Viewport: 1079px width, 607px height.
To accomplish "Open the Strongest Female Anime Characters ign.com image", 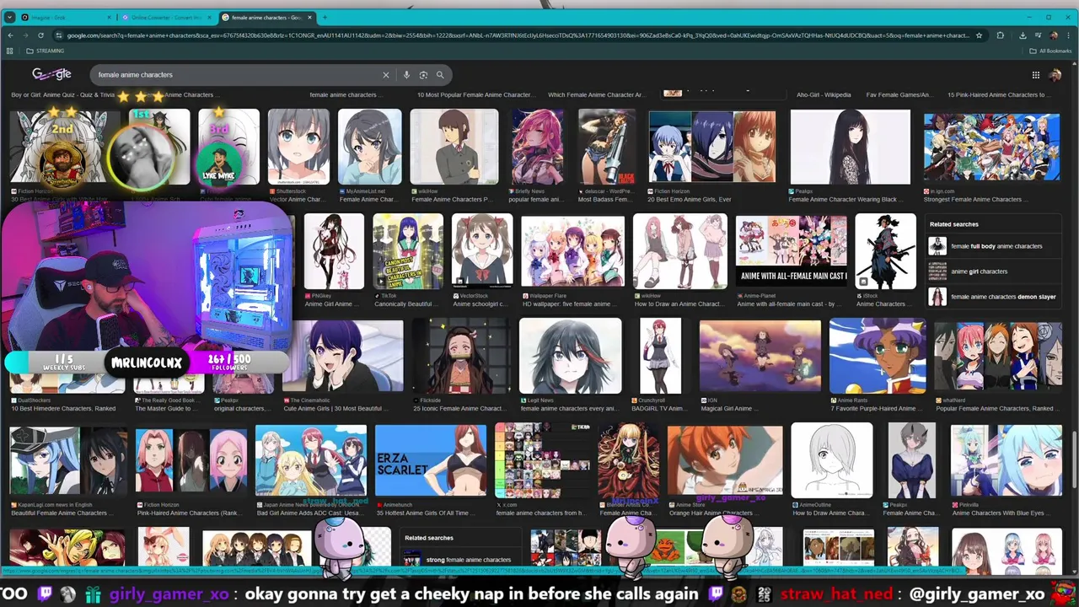I will (x=991, y=147).
